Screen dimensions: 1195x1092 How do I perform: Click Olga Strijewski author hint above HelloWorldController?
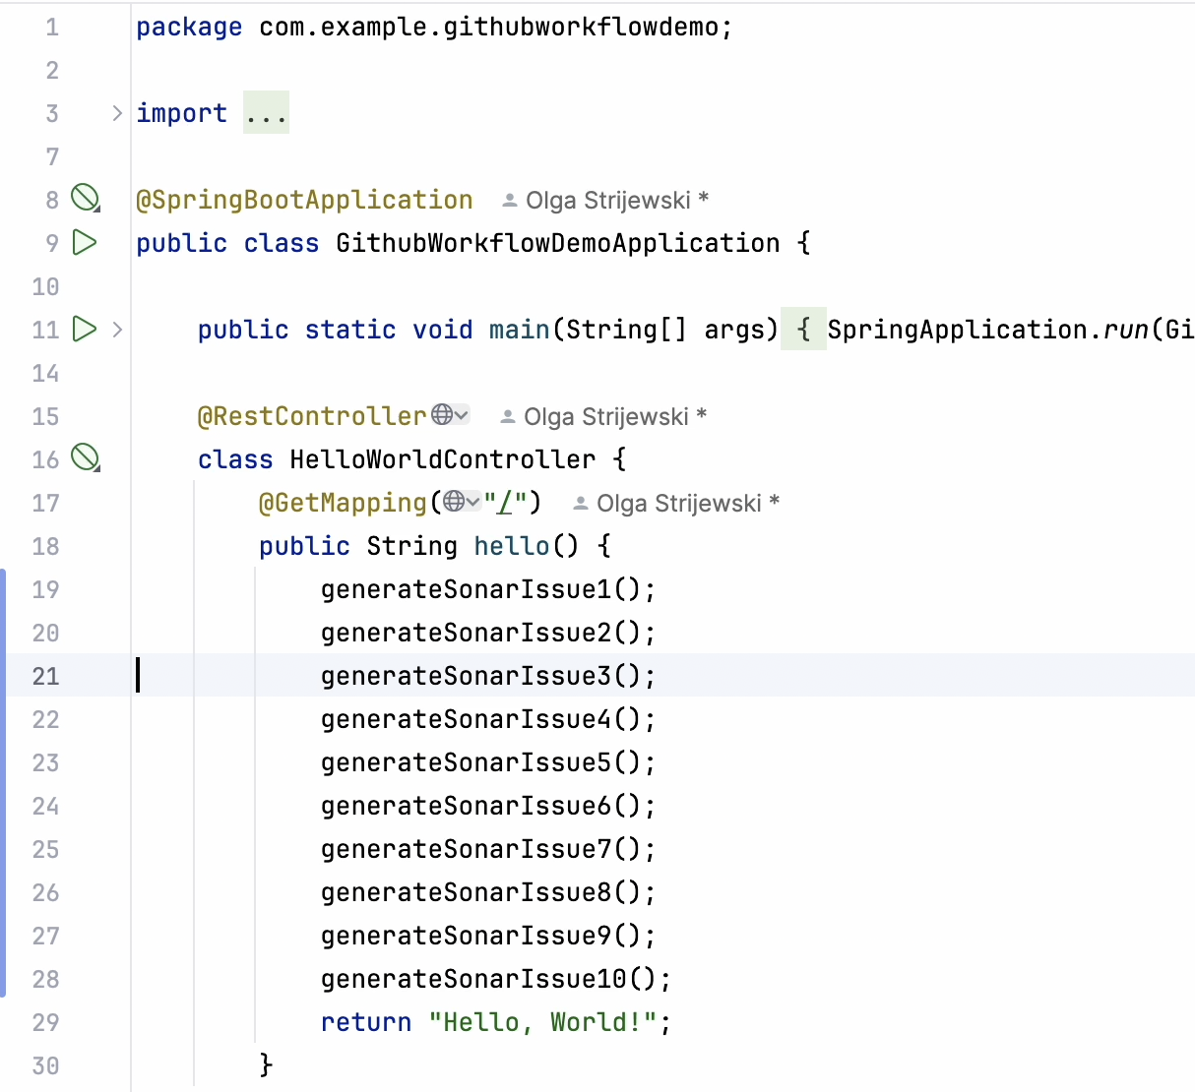click(x=605, y=417)
